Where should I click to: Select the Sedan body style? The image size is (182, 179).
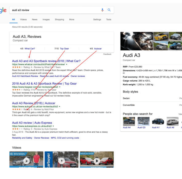tap(126, 98)
